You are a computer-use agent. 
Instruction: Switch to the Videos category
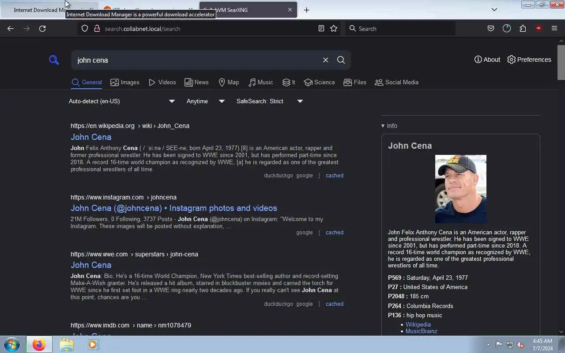(x=162, y=82)
